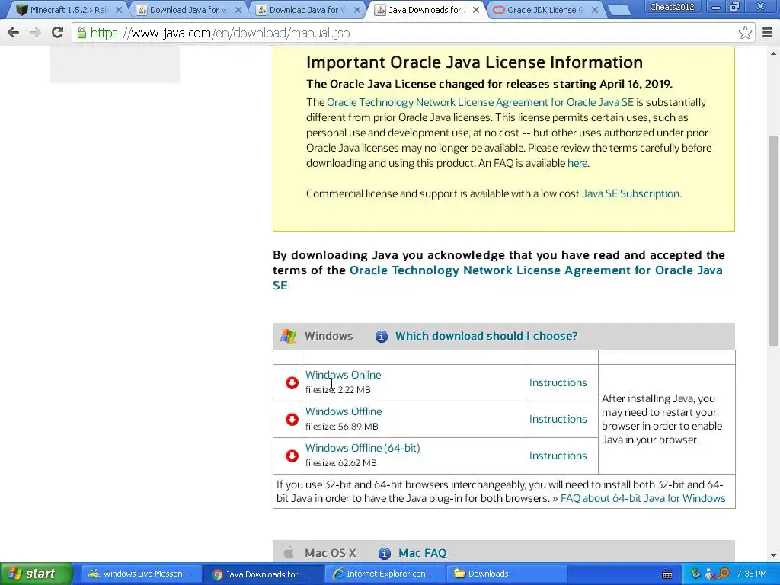780x585 pixels.
Task: Open the Windows Start menu
Action: [x=37, y=574]
